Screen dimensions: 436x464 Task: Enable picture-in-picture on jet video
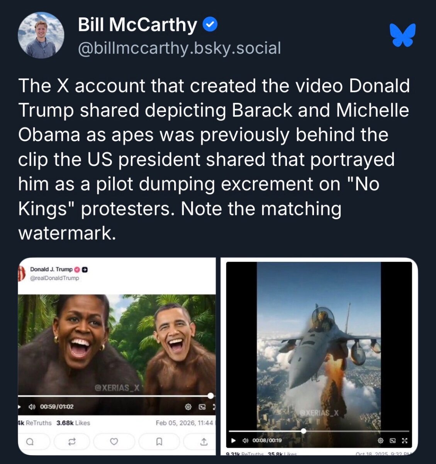click(393, 440)
